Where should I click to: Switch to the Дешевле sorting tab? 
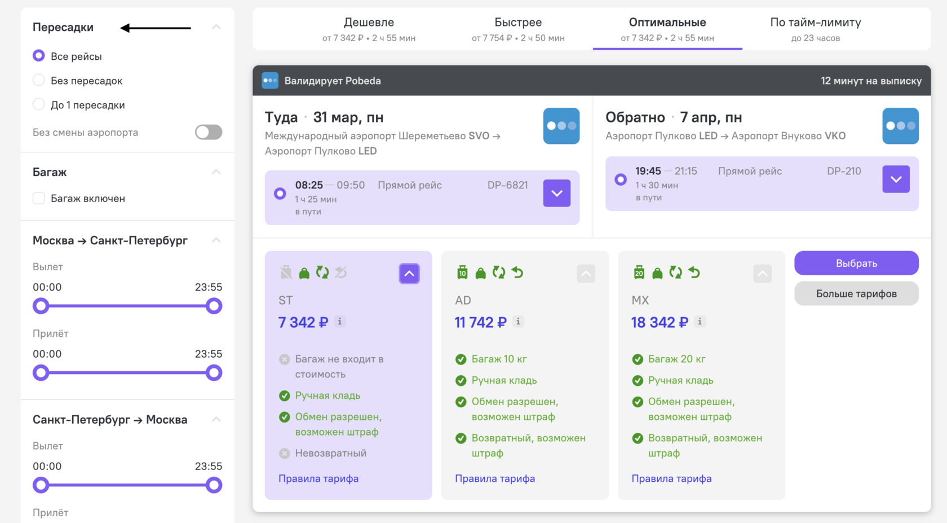369,29
